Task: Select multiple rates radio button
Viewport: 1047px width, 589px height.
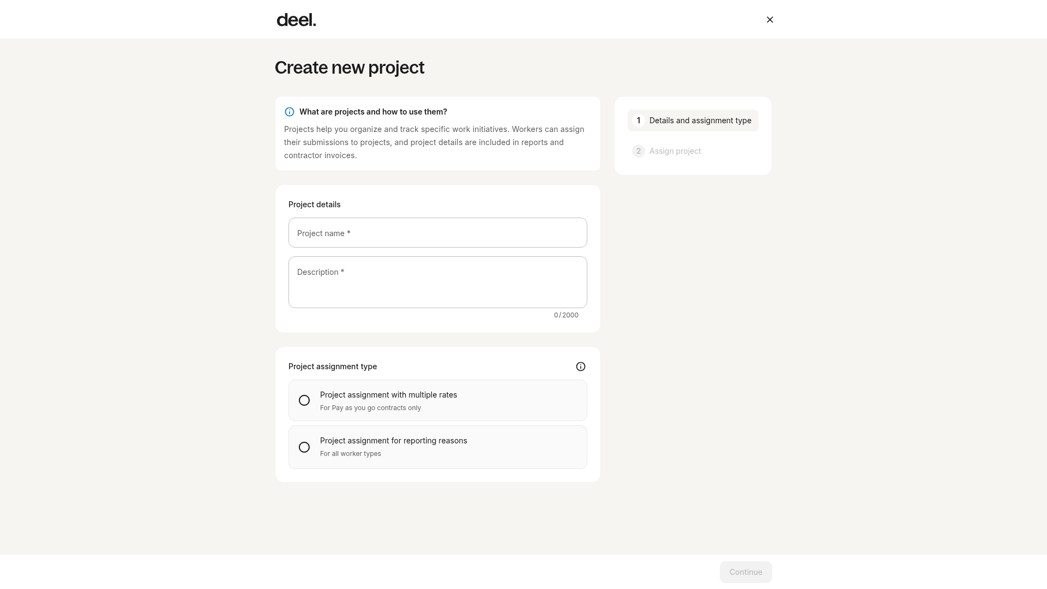Action: pyautogui.click(x=304, y=400)
